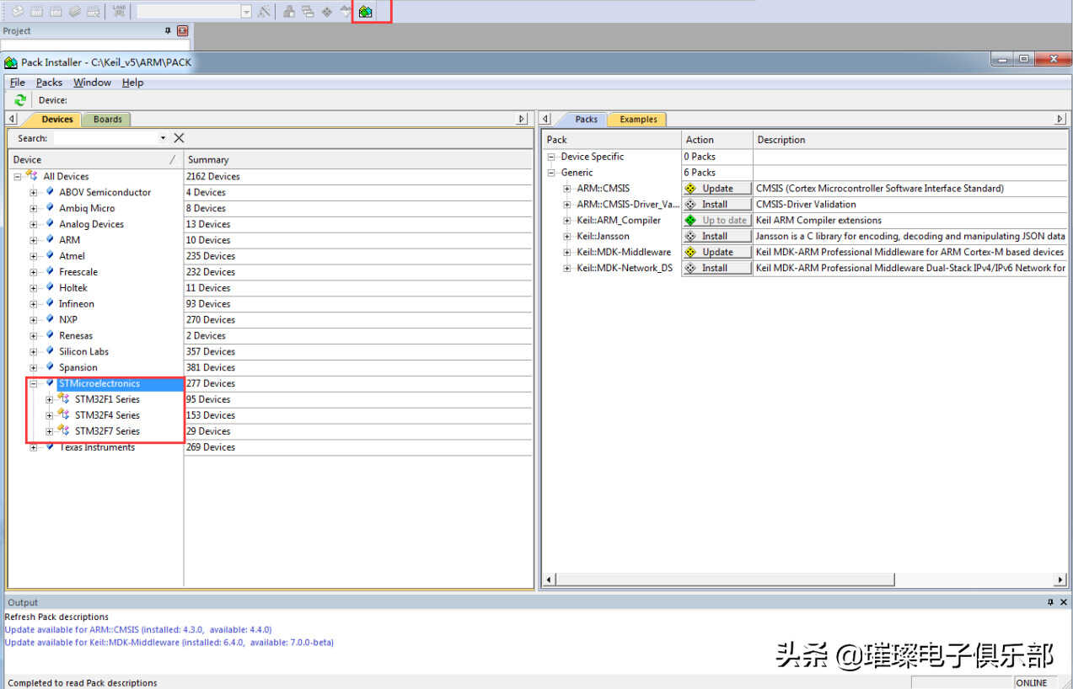
Task: Click the right arrow of Packs horizontal scrollbar
Action: 1060,580
